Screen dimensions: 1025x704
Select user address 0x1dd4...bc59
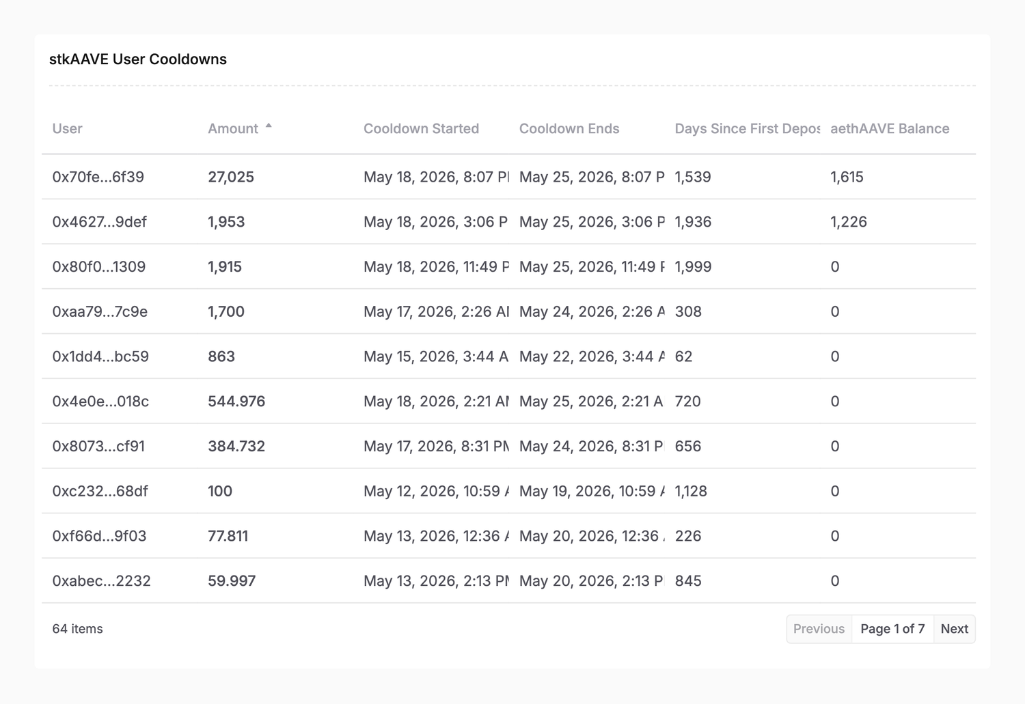pyautogui.click(x=100, y=356)
